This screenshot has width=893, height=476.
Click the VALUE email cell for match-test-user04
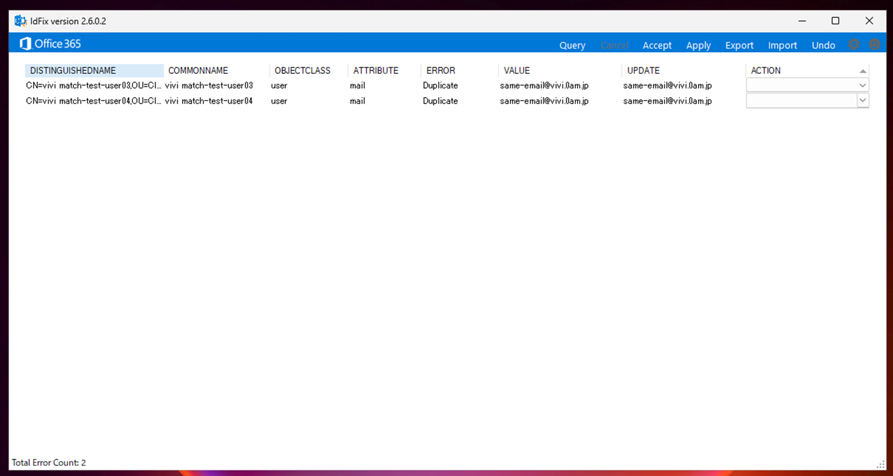point(544,101)
